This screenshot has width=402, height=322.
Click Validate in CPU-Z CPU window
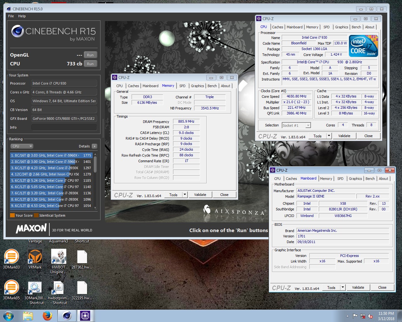click(x=344, y=136)
